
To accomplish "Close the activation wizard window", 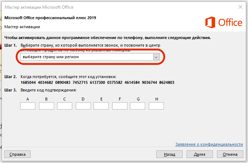I will click(240, 6).
